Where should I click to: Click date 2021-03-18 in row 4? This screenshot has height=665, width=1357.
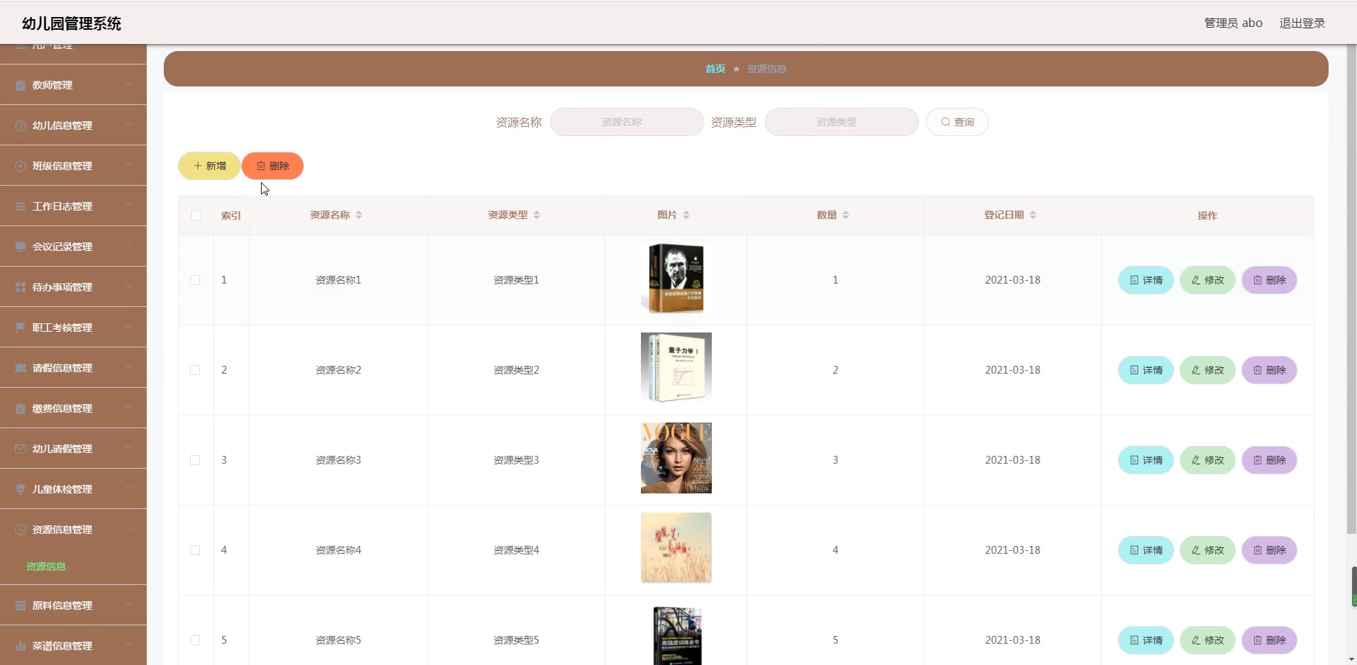coord(1012,550)
